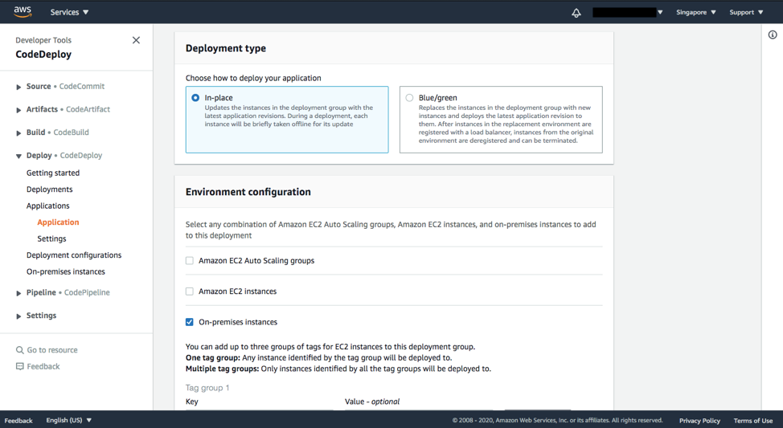Click the Feedback chat icon in sidebar
The width and height of the screenshot is (783, 428).
point(20,366)
